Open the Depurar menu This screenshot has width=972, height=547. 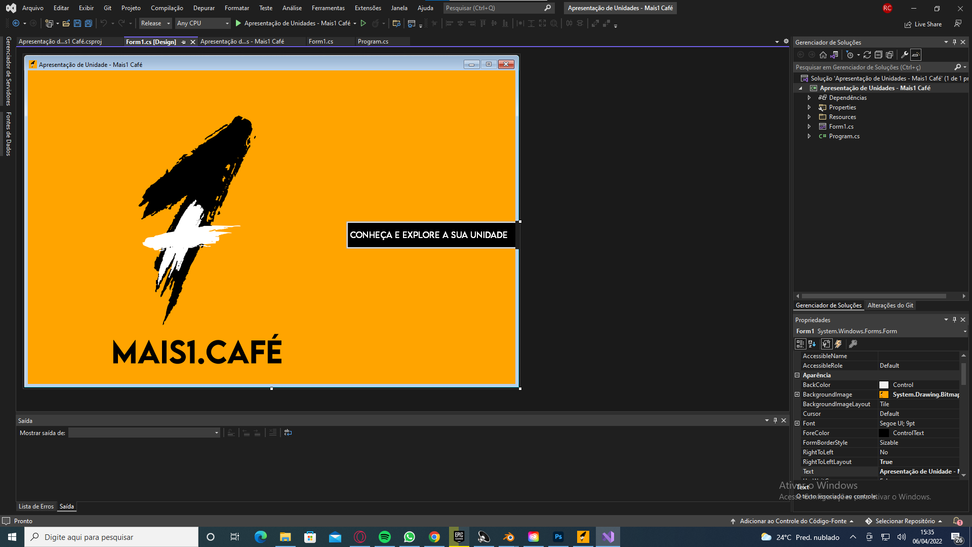click(x=204, y=8)
